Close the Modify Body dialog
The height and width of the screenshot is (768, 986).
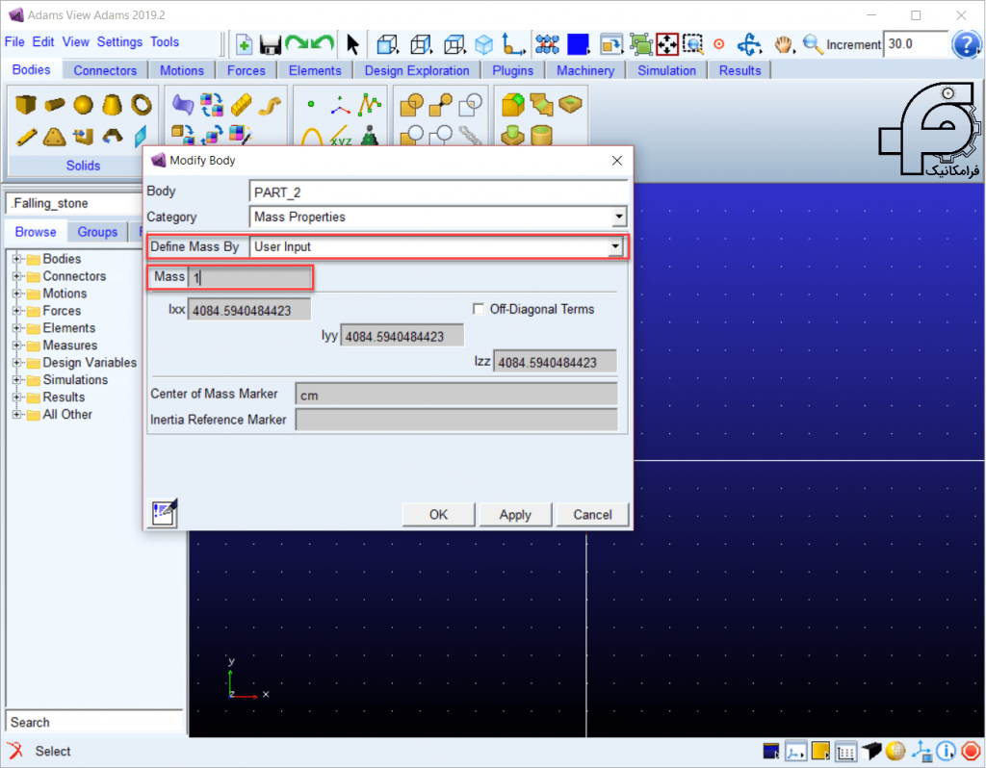pos(617,161)
